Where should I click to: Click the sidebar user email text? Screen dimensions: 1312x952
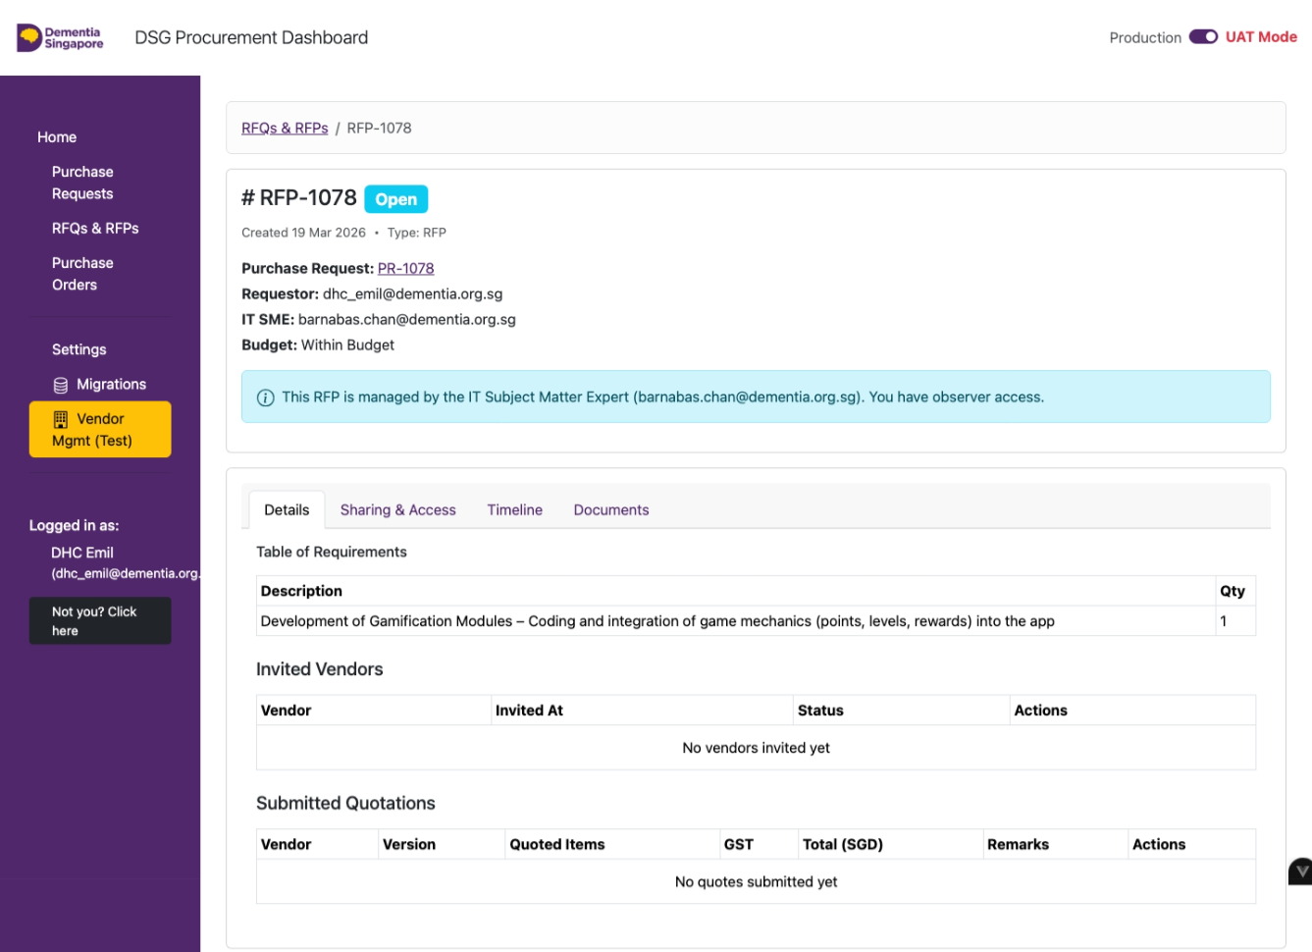pyautogui.click(x=126, y=574)
